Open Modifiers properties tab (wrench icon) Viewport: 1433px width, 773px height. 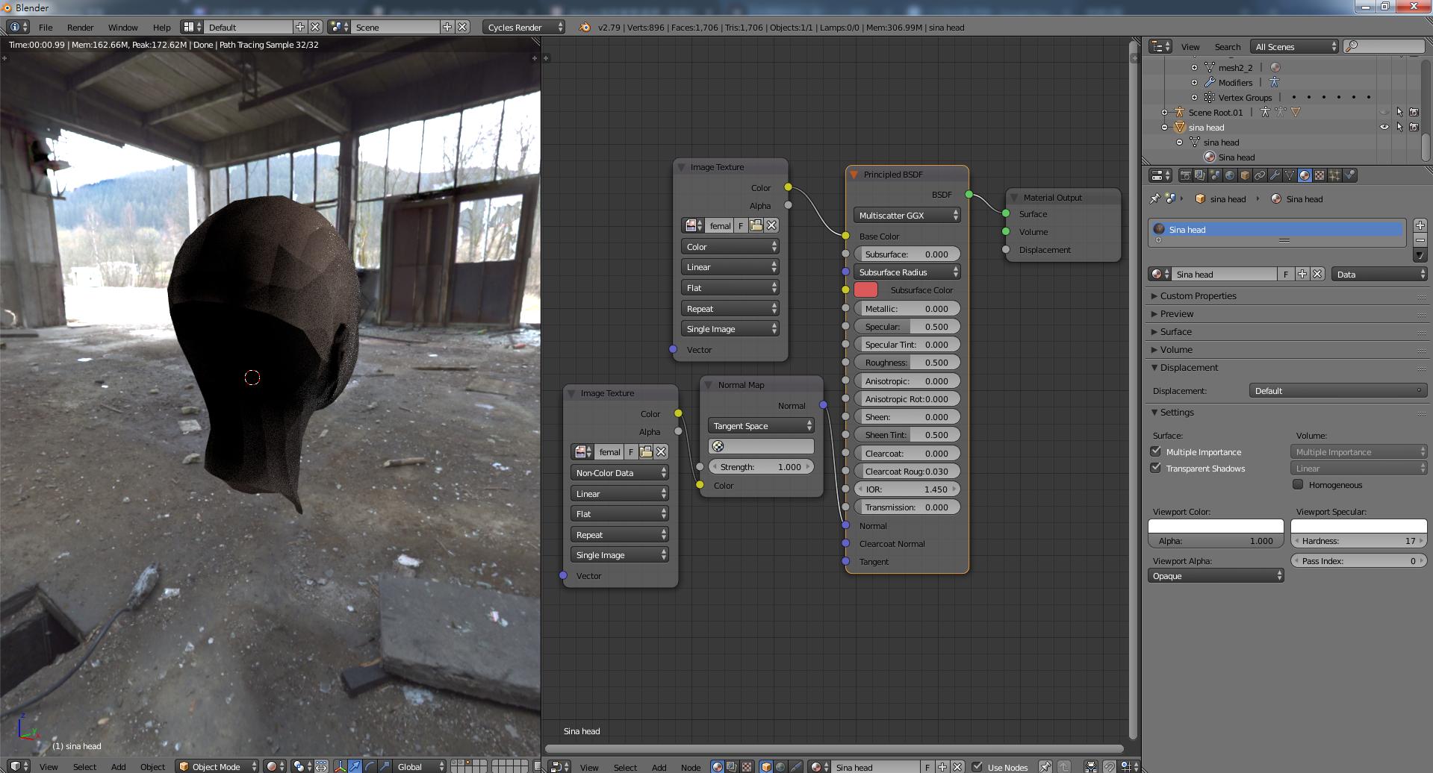pyautogui.click(x=1275, y=175)
